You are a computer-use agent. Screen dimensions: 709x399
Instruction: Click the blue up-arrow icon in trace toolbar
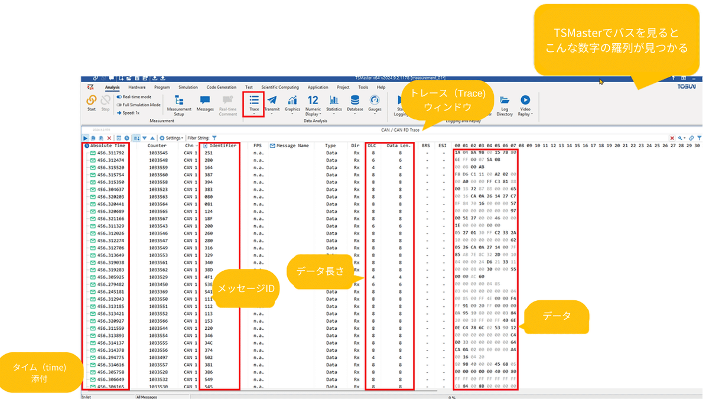coord(152,138)
